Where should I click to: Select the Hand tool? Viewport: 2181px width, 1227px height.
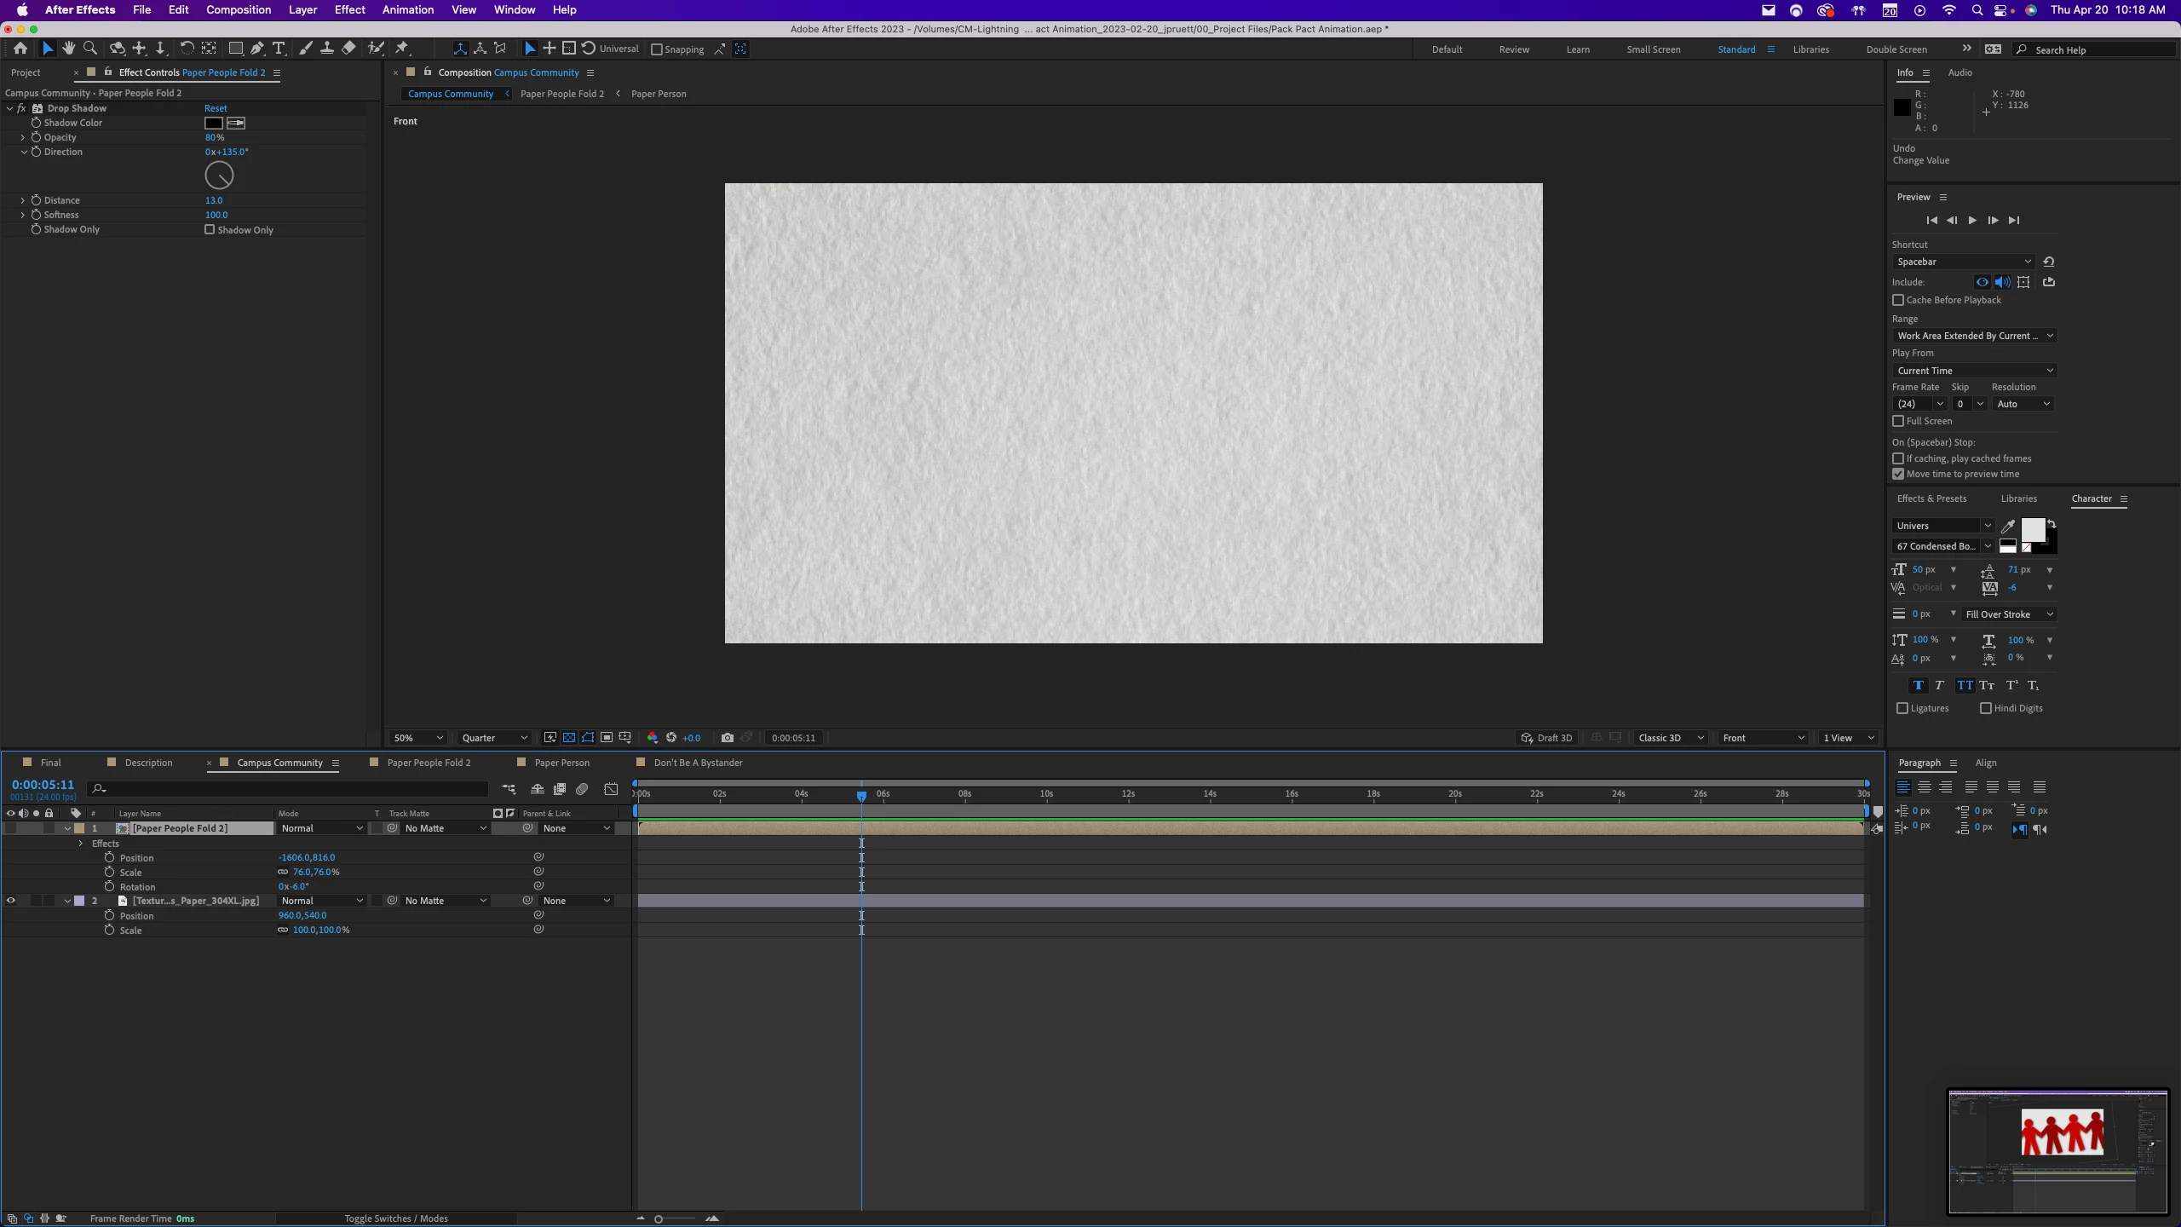click(68, 49)
